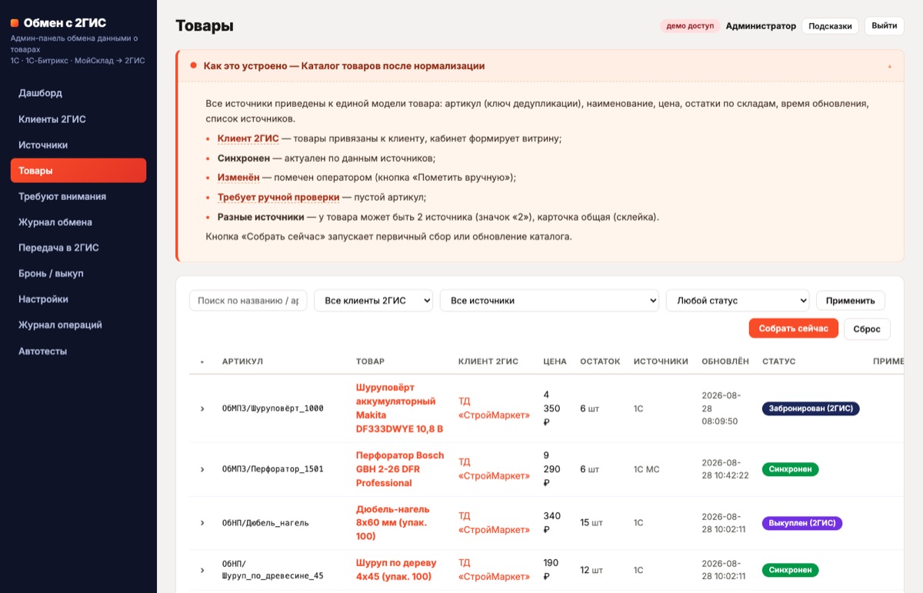Screen dimensions: 923x593
Task: Click the Выкуплен (2ГИС) status badge
Action: (802, 523)
